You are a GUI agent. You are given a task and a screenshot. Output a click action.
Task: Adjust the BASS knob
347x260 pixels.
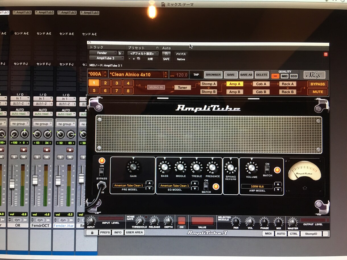[x=164, y=167]
